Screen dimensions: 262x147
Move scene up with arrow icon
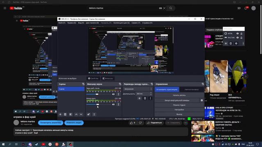coord(76,114)
